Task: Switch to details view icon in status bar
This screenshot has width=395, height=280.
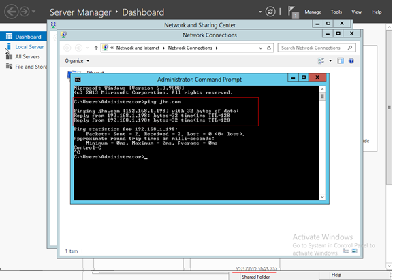Action: (x=346, y=251)
